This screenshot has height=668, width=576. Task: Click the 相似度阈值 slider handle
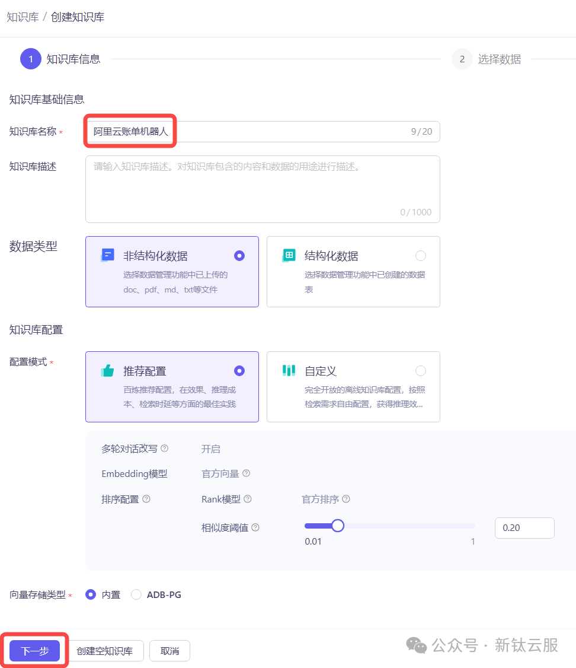coord(338,526)
